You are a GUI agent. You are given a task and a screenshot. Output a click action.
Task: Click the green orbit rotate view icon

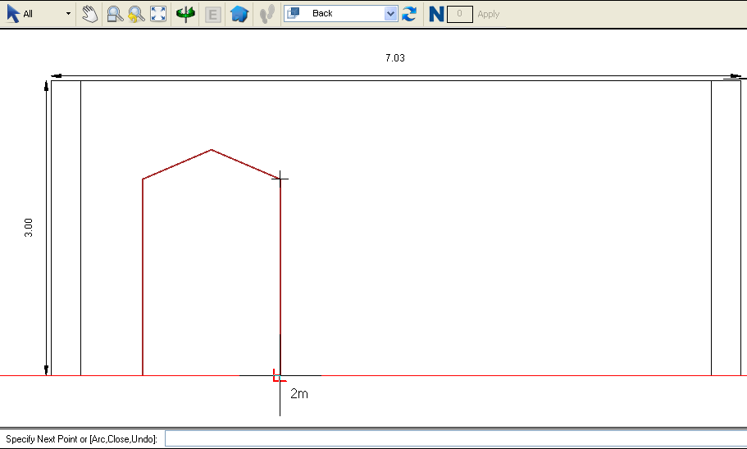pyautogui.click(x=185, y=14)
